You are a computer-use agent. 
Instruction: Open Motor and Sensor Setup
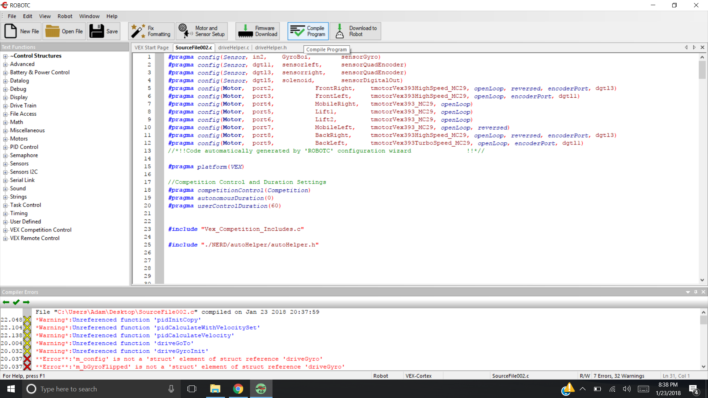[x=201, y=31]
